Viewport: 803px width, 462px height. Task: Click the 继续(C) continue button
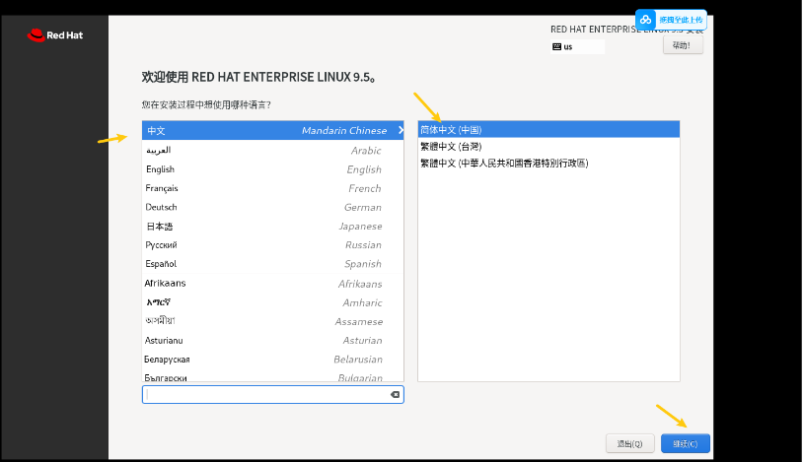[x=686, y=443]
